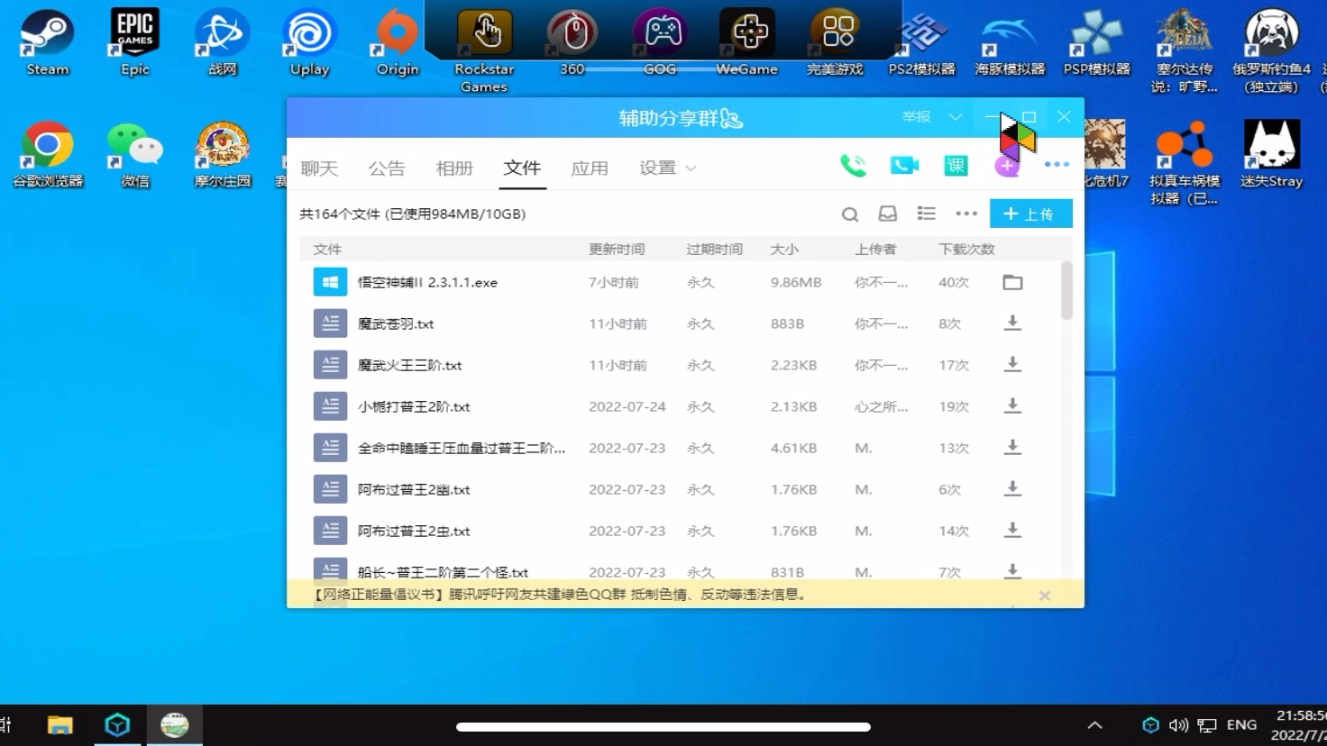
Task: Open the 拟真车祸模拟器 desktop shortcut
Action: (x=1185, y=163)
